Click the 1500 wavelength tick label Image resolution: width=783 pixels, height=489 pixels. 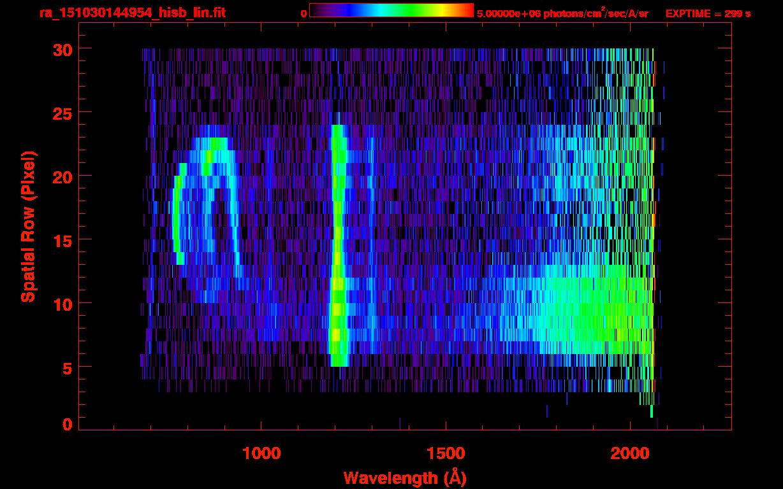(446, 453)
